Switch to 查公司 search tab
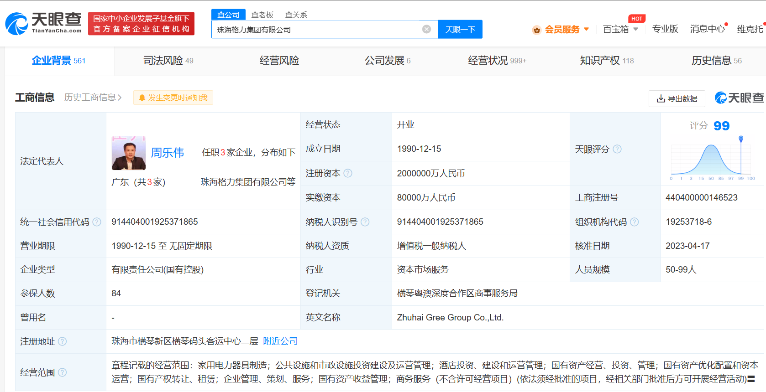The image size is (766, 392). 228,15
